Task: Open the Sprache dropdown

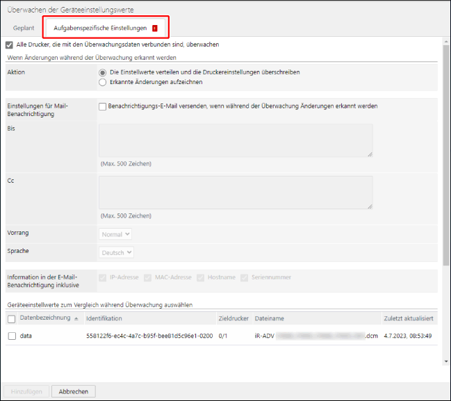Action: pos(117,252)
